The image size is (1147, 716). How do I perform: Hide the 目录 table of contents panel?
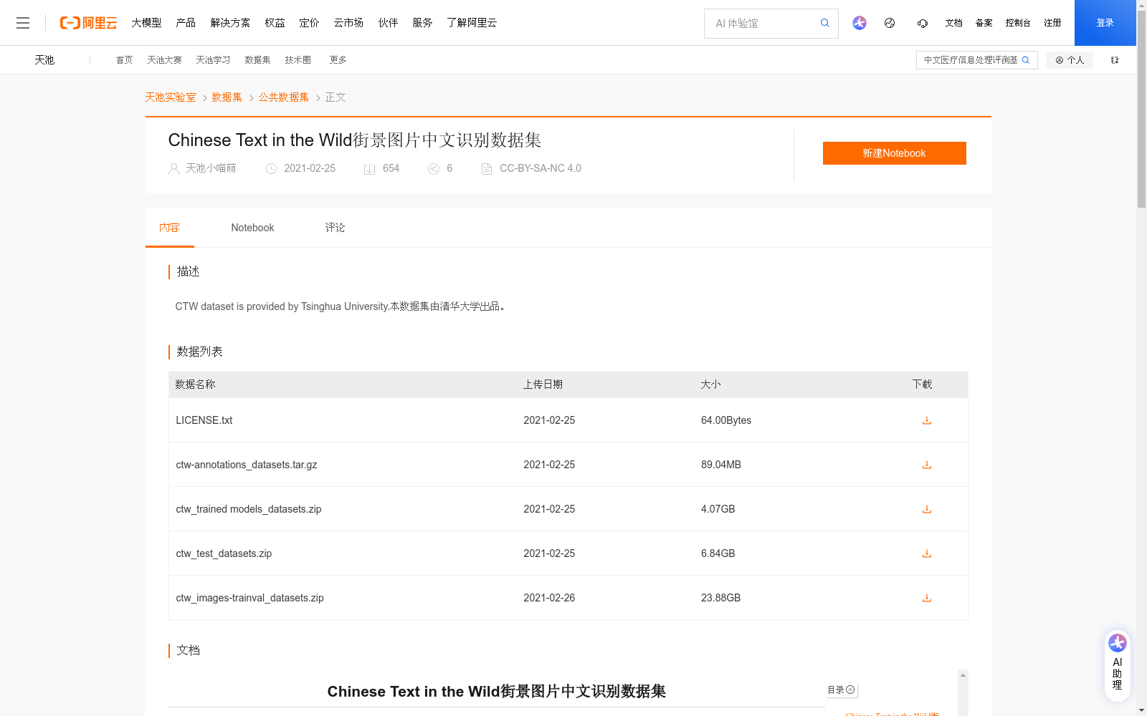[x=850, y=690]
